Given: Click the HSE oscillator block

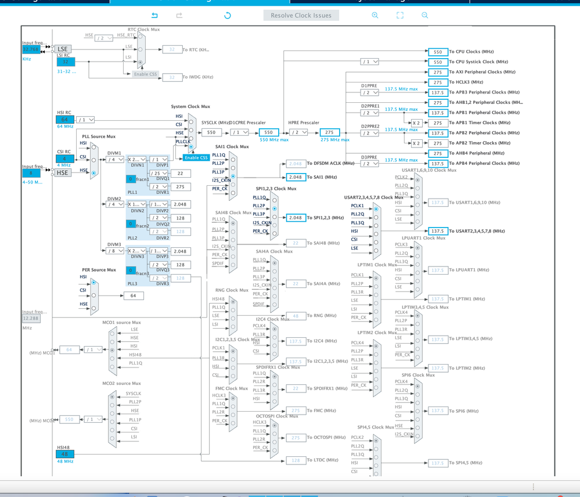Looking at the screenshot, I should click(63, 172).
